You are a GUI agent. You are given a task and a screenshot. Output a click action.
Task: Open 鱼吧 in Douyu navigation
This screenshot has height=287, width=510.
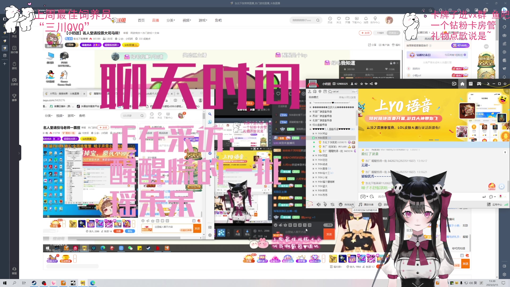[x=218, y=20]
